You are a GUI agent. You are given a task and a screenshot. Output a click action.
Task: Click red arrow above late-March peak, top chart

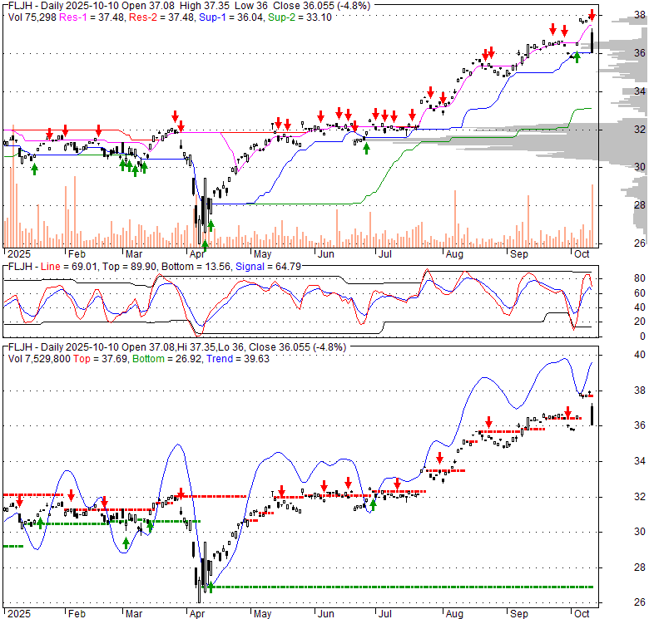pyautogui.click(x=175, y=116)
